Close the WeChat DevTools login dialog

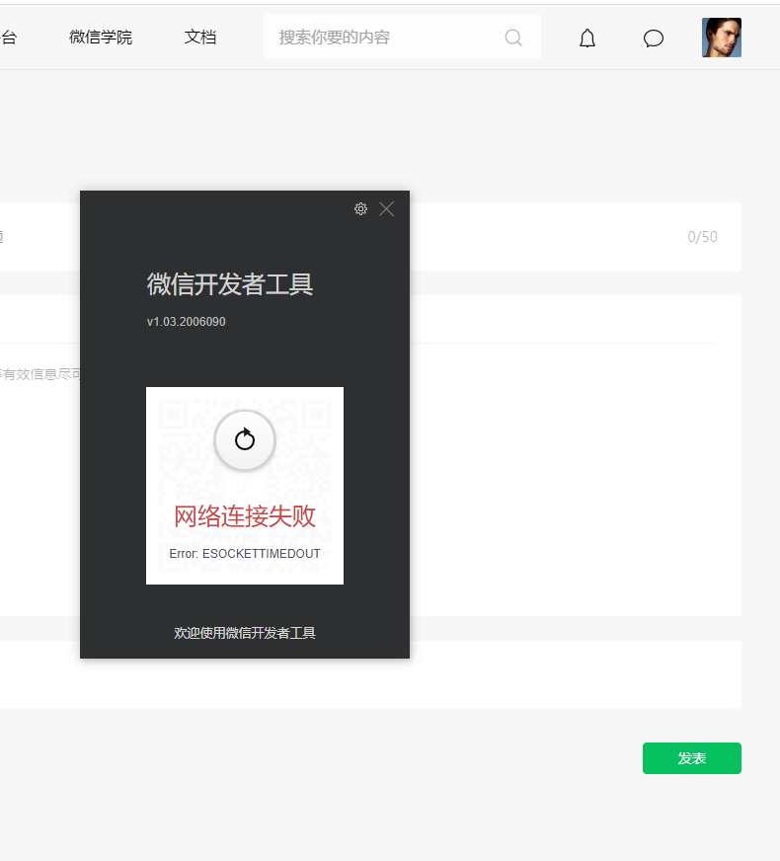[386, 208]
